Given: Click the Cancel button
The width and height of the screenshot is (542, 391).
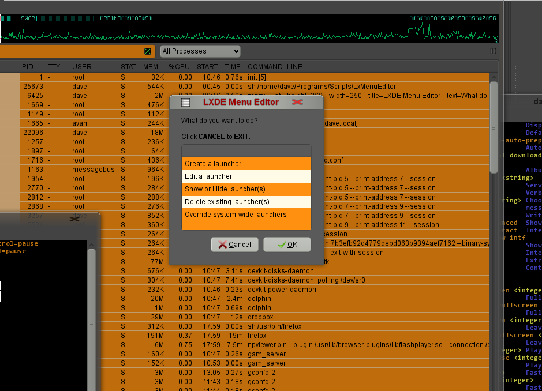Looking at the screenshot, I should point(235,245).
